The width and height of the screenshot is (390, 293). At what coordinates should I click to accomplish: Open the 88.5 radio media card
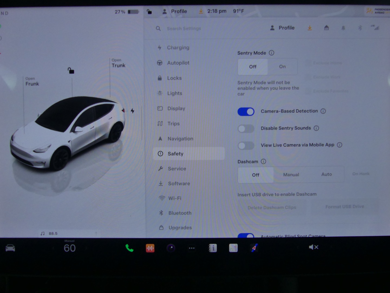coord(69,233)
